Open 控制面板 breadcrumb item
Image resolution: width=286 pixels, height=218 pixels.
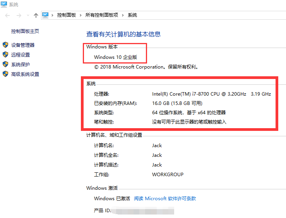point(67,15)
